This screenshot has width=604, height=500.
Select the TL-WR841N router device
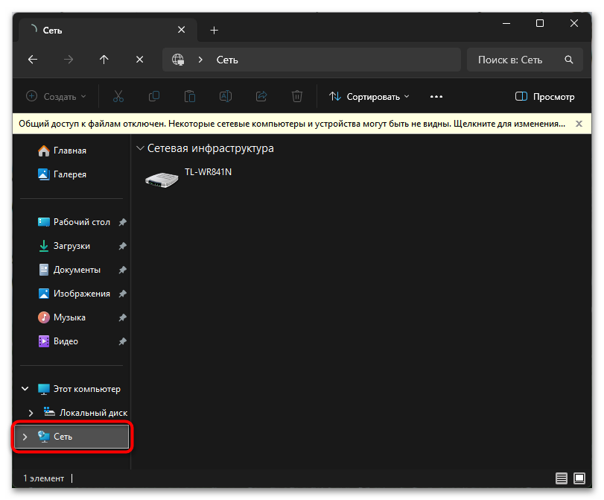click(190, 177)
